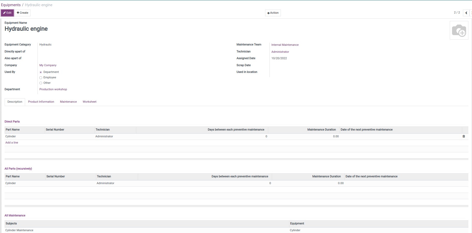Click Equipments breadcrumb link

tap(11, 5)
